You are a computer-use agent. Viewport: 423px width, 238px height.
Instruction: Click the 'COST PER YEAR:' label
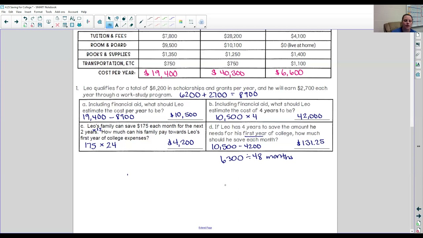[117, 73]
